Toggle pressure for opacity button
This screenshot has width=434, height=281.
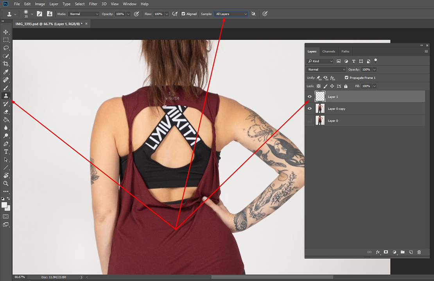(x=136, y=14)
